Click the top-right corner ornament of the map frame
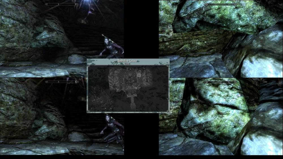Viewport: 283px width, 159px height. click(x=167, y=66)
